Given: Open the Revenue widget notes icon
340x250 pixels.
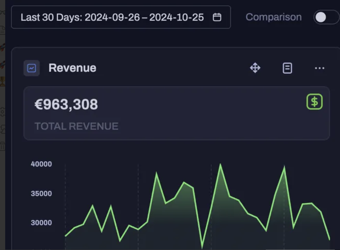Looking at the screenshot, I should (287, 68).
